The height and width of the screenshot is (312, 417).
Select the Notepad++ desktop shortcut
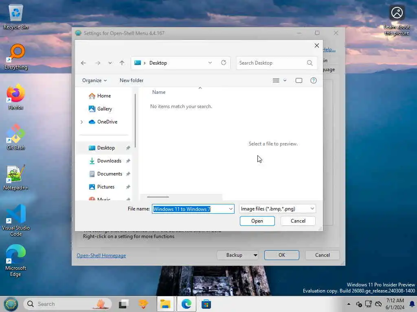[x=16, y=177]
